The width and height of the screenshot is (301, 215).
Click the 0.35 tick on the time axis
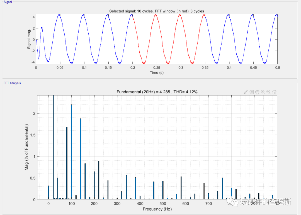205,67
